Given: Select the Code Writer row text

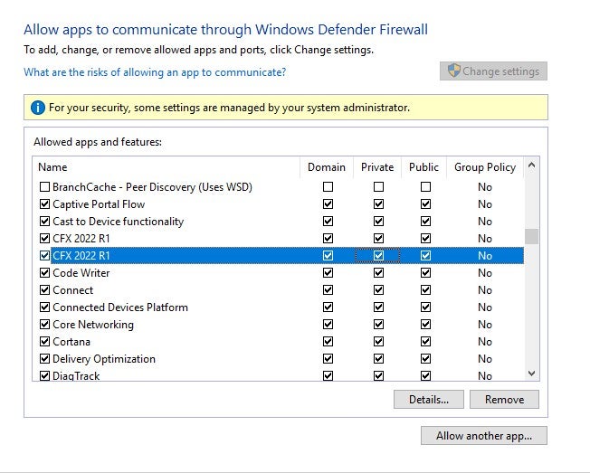Looking at the screenshot, I should pos(81,273).
